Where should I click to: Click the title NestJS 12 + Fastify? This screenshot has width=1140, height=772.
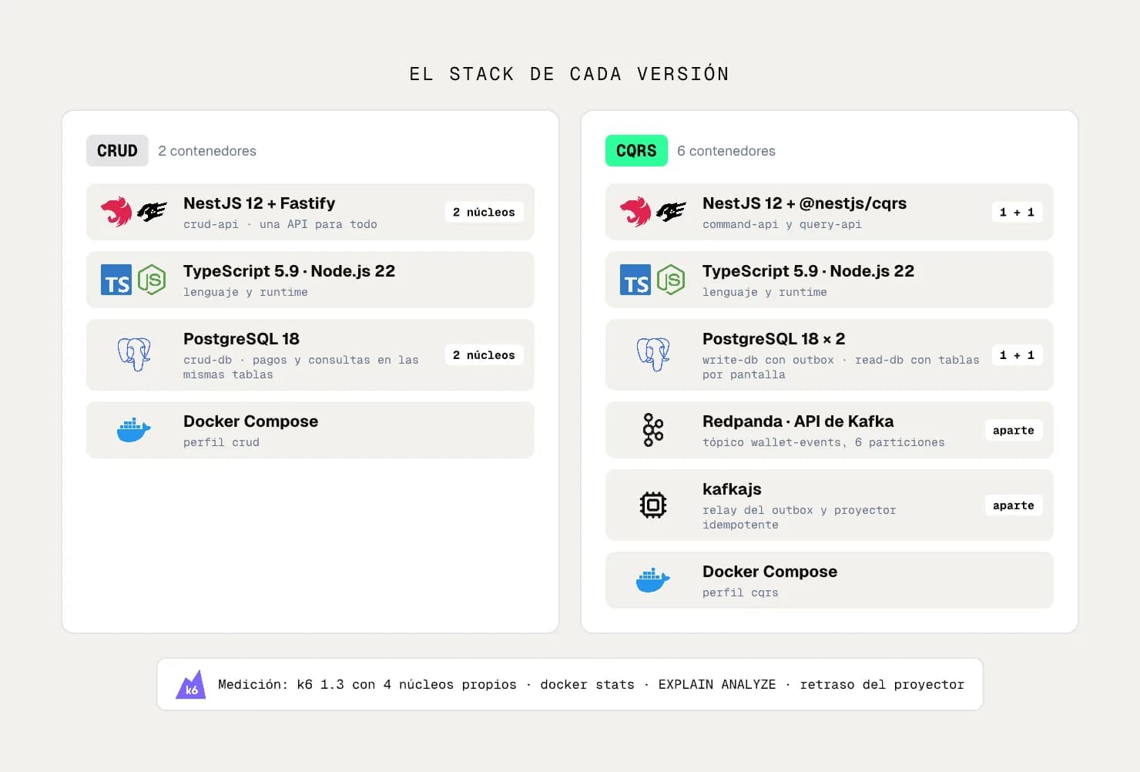tap(260, 203)
